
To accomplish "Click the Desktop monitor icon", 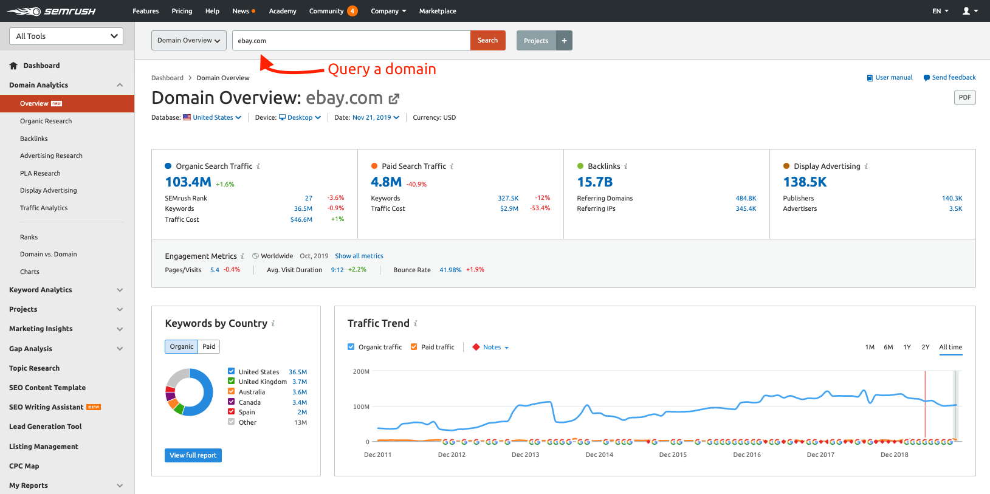I will pos(282,117).
